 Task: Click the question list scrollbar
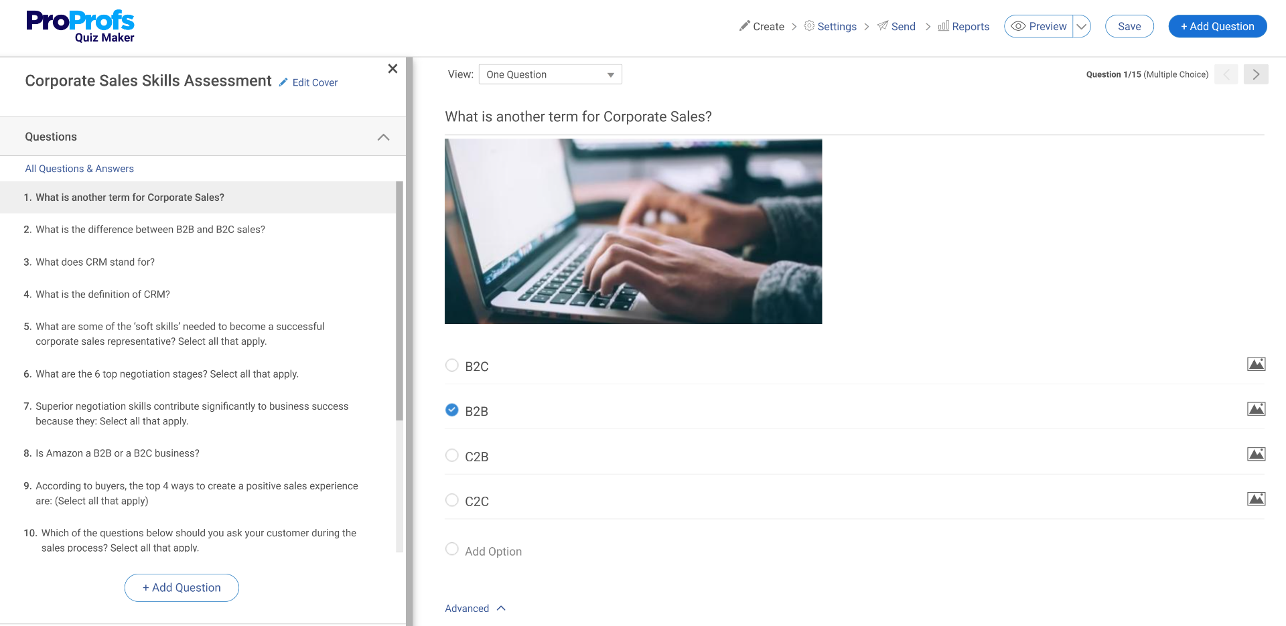399,301
